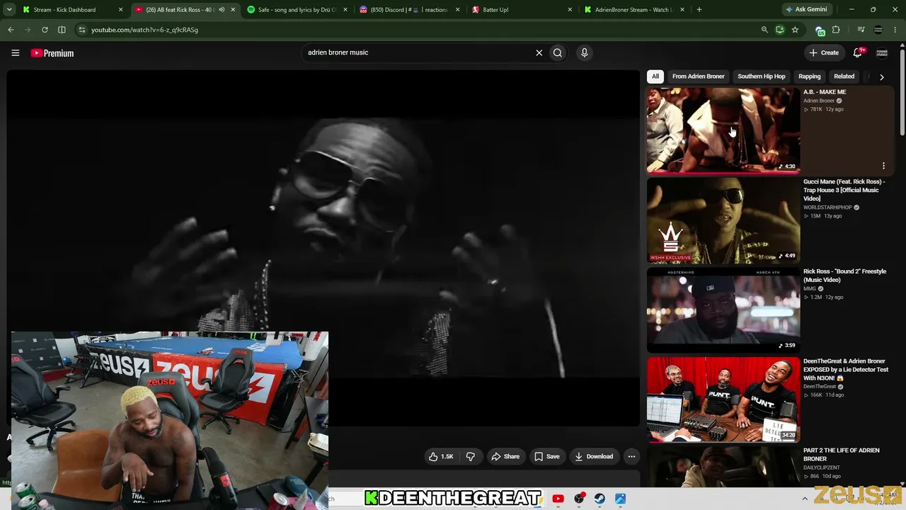Open Steam from the Windows taskbar

click(x=600, y=499)
